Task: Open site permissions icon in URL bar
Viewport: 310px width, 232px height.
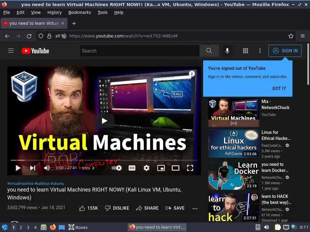Action: 58,36
